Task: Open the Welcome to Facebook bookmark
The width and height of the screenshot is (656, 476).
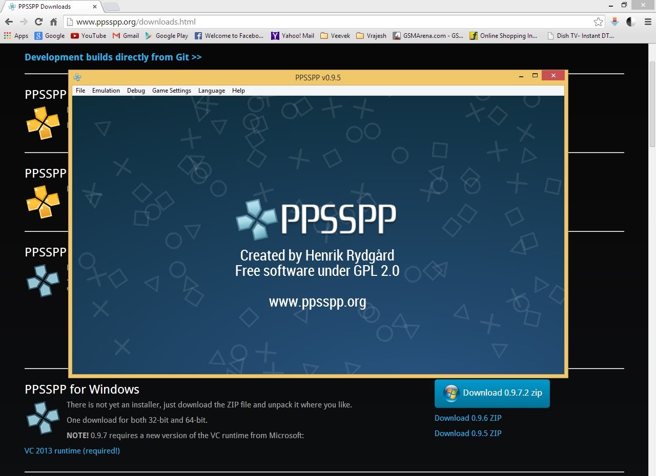Action: pos(229,36)
